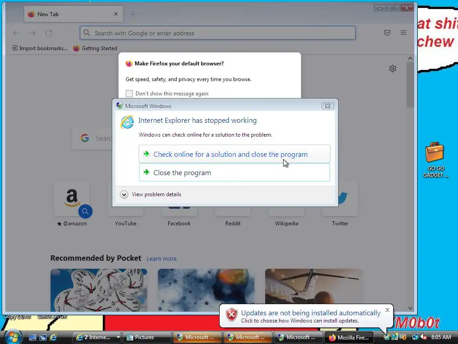Expand View problem details
Viewport: 458px width, 344px height.
[x=151, y=194]
